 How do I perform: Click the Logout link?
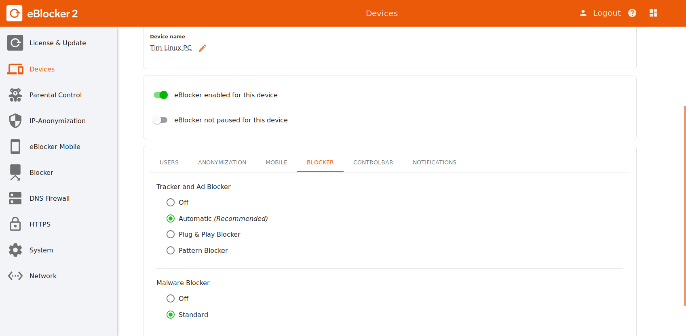click(x=607, y=13)
